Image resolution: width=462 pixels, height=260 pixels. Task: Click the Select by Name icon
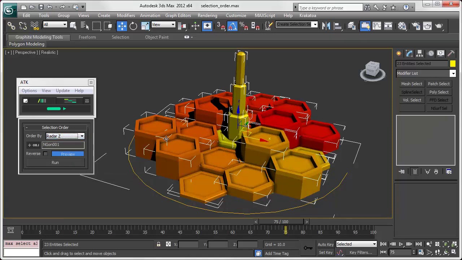84,26
